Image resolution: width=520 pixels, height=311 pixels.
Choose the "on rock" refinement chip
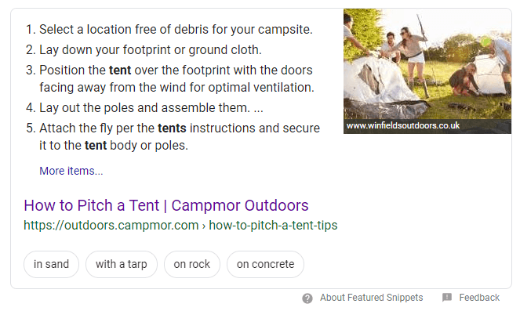pos(191,264)
